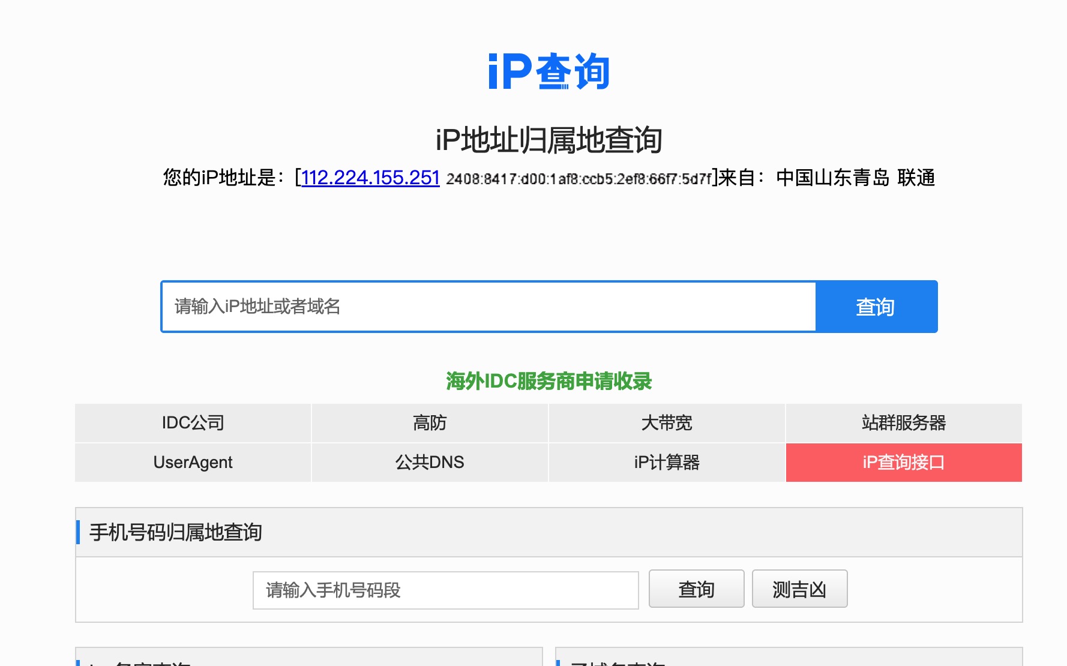Viewport: 1067px width, 666px height.
Task: Open the green 海外IDC服务商申请收录 link
Action: pos(549,381)
